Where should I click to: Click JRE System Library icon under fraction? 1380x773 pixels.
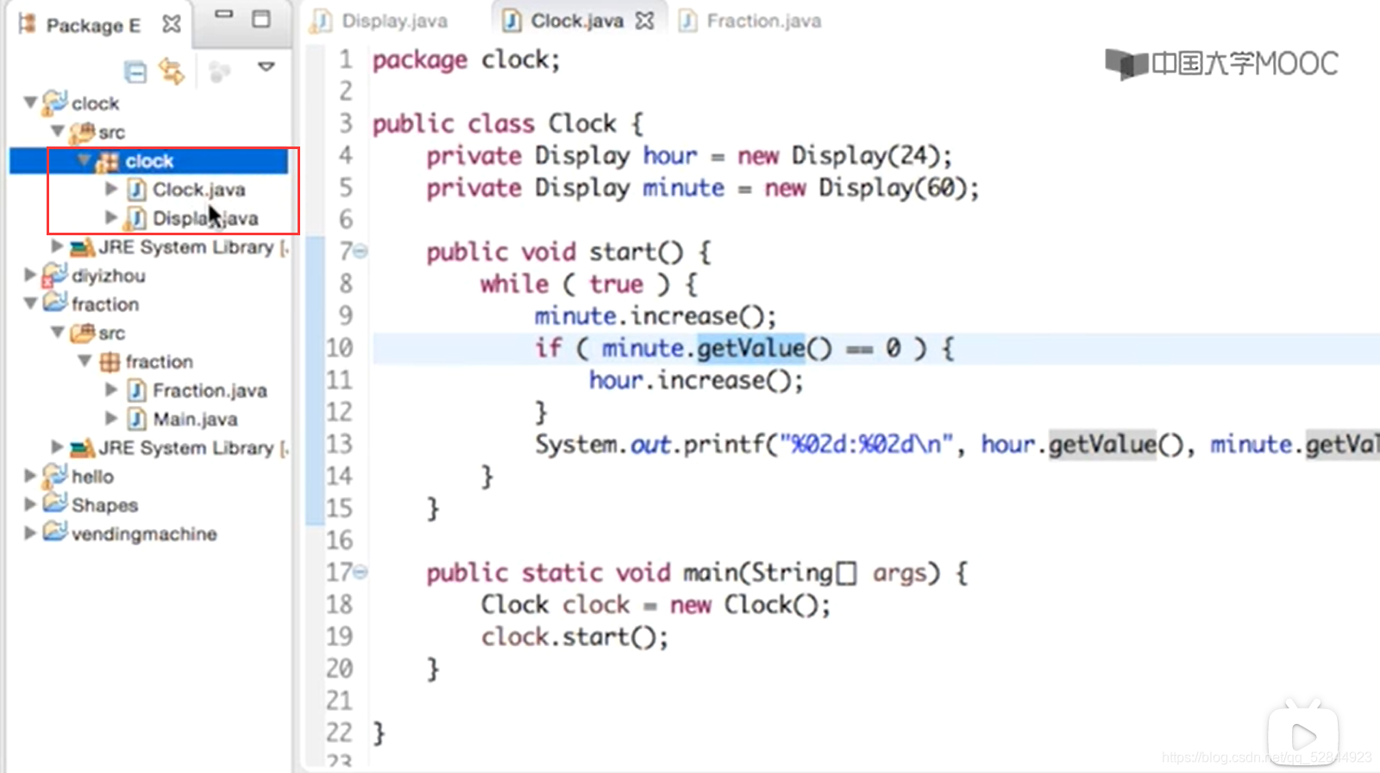[82, 447]
